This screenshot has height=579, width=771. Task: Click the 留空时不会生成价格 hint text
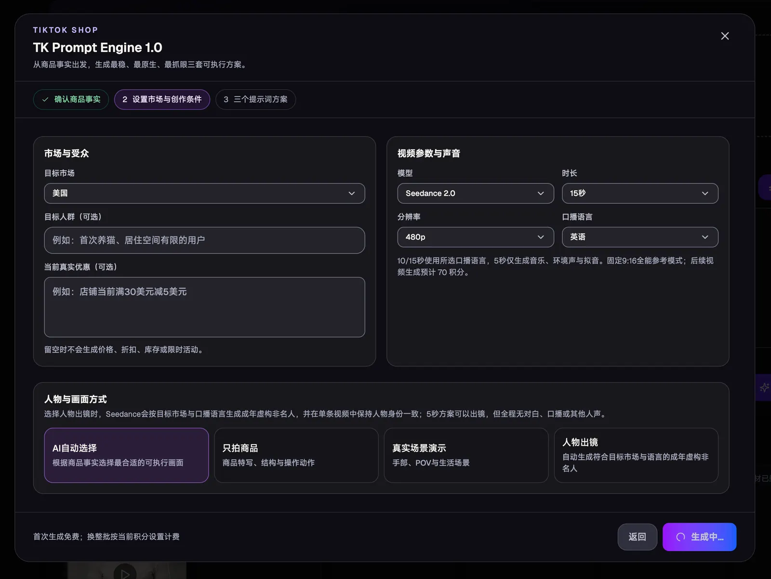coord(125,350)
